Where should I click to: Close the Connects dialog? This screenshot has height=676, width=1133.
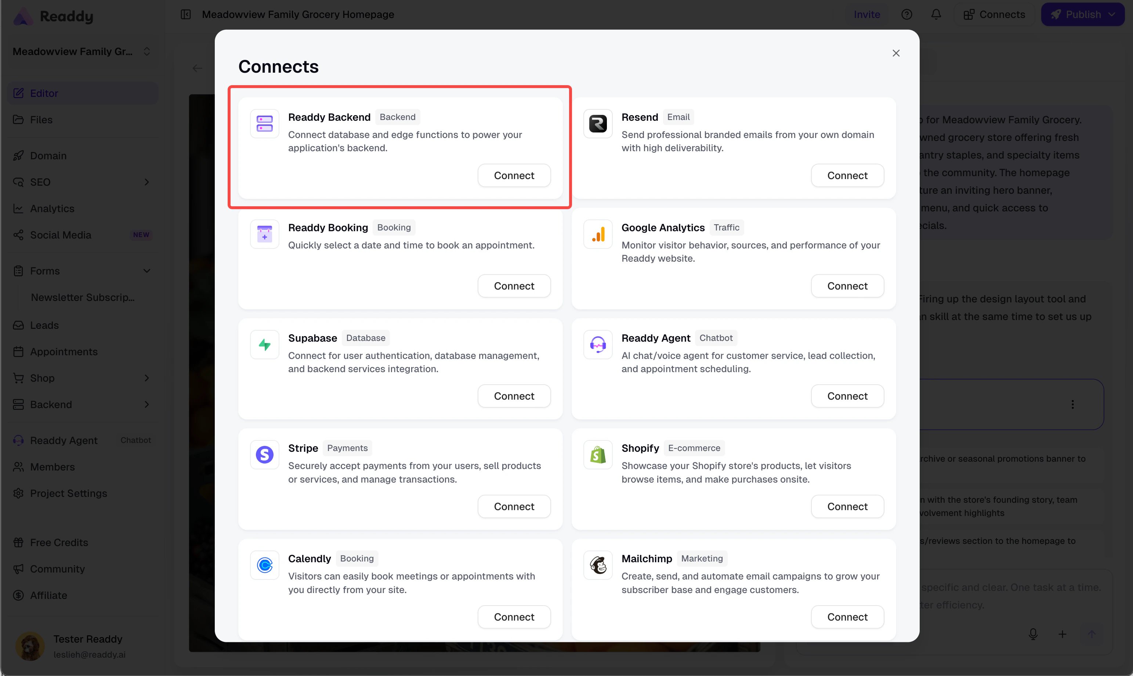[896, 53]
